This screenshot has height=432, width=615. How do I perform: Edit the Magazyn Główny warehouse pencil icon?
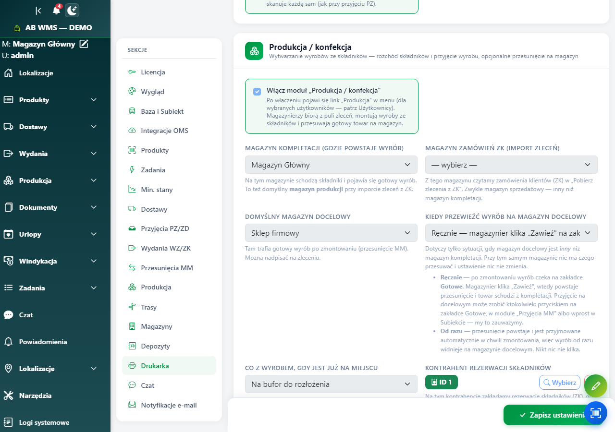84,44
